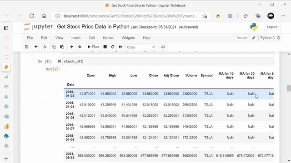Cut selected cells with scissors icon
Screen dimensions: 291x163
[45, 47]
